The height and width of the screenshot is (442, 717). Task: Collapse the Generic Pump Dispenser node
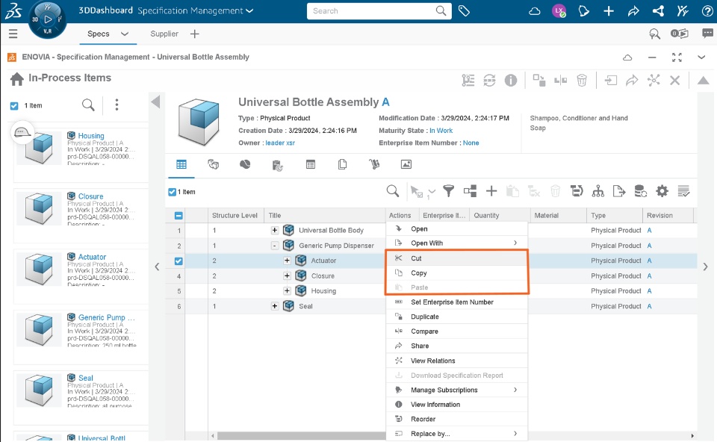point(274,246)
